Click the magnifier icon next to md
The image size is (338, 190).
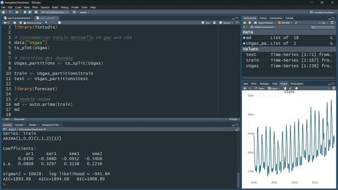tap(331, 37)
